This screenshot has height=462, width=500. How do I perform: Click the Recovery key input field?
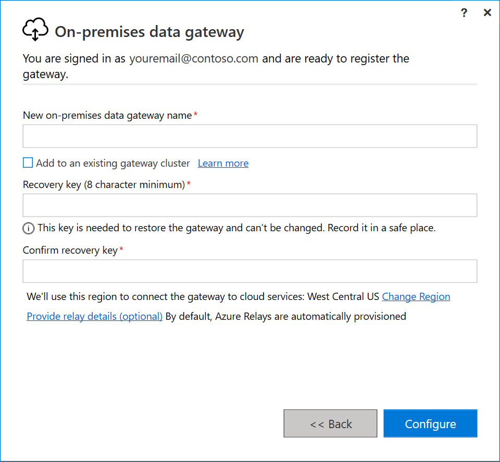[250, 205]
